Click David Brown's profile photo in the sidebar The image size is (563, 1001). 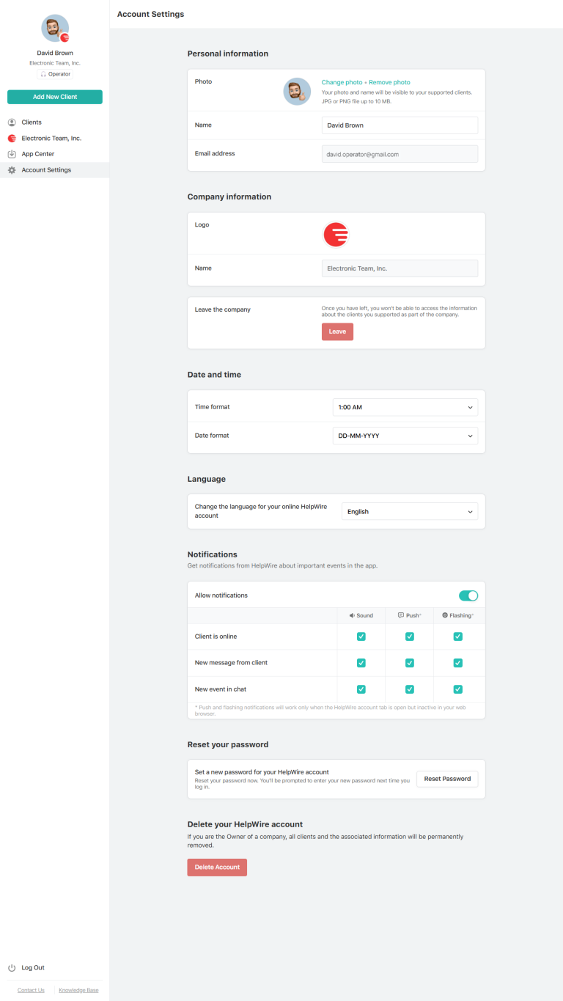(x=54, y=28)
